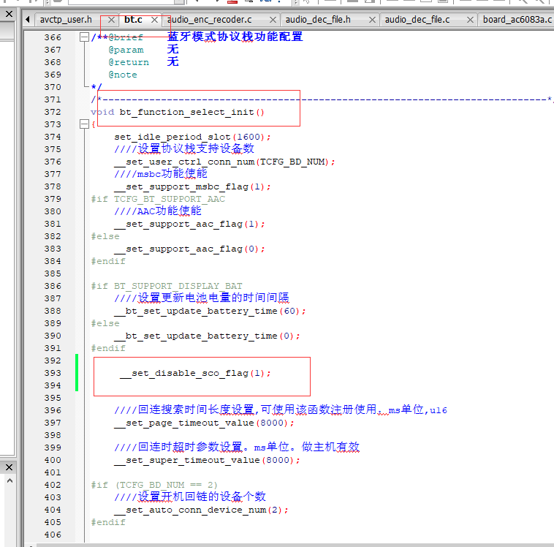Image resolution: width=554 pixels, height=547 pixels.
Task: Click the ////AAC功能使能 comment
Action: (x=158, y=211)
